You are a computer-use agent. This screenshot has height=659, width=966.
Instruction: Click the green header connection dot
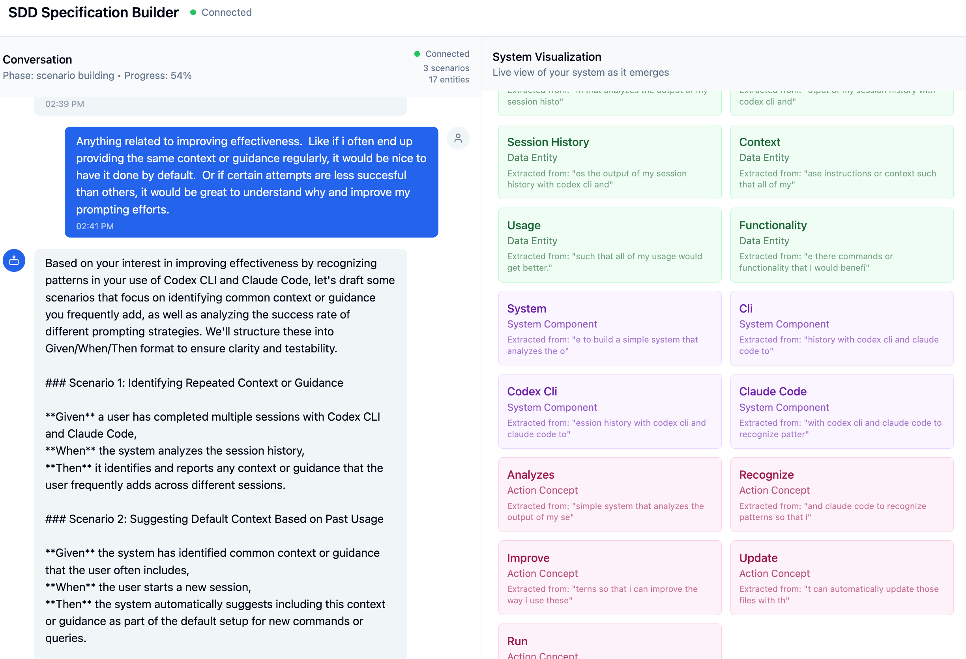coord(193,13)
